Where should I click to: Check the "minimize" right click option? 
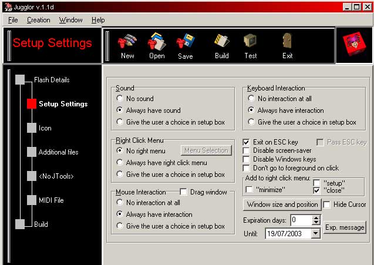click(x=250, y=190)
